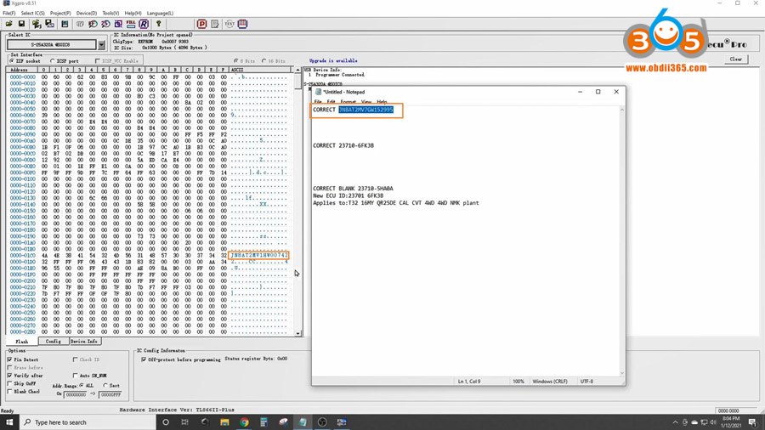Screen dimensions: 765x430
Task: Click the S-25A320A chip name button
Action: tap(51, 45)
